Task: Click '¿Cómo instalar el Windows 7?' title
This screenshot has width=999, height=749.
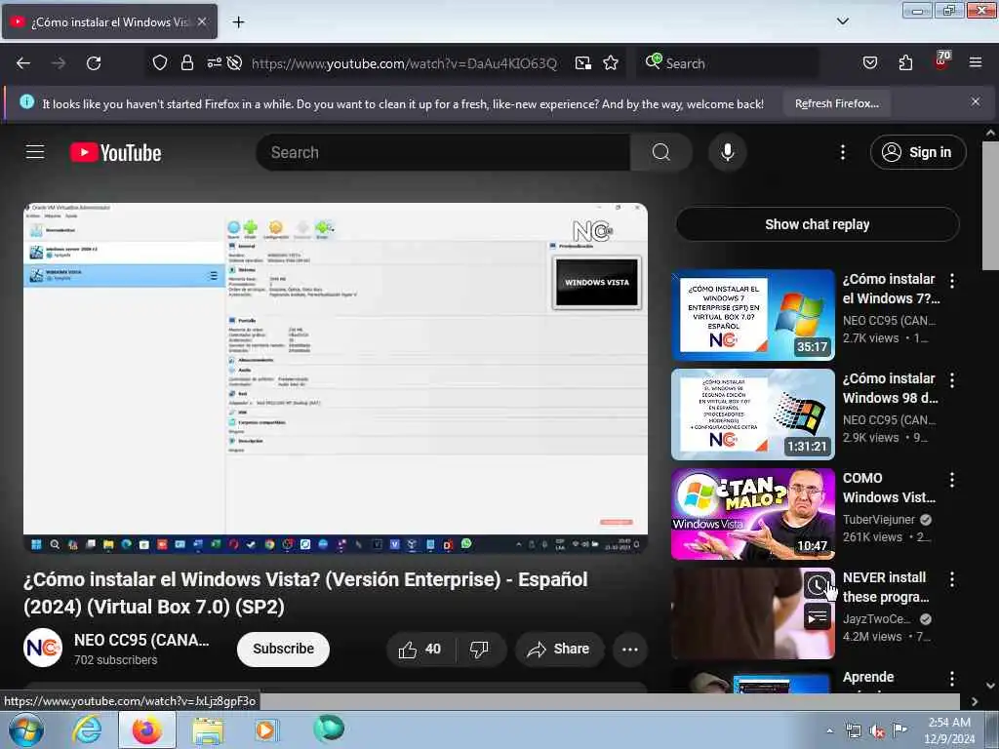Action: 890,289
